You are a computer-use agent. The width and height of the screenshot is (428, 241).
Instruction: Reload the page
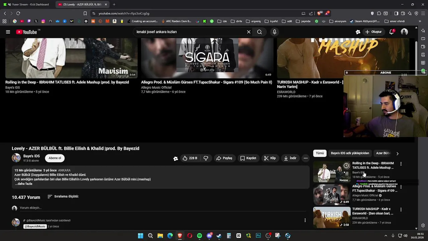[x=18, y=13]
